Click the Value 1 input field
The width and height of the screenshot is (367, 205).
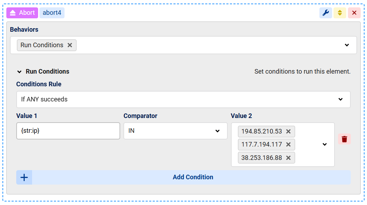tap(68, 131)
